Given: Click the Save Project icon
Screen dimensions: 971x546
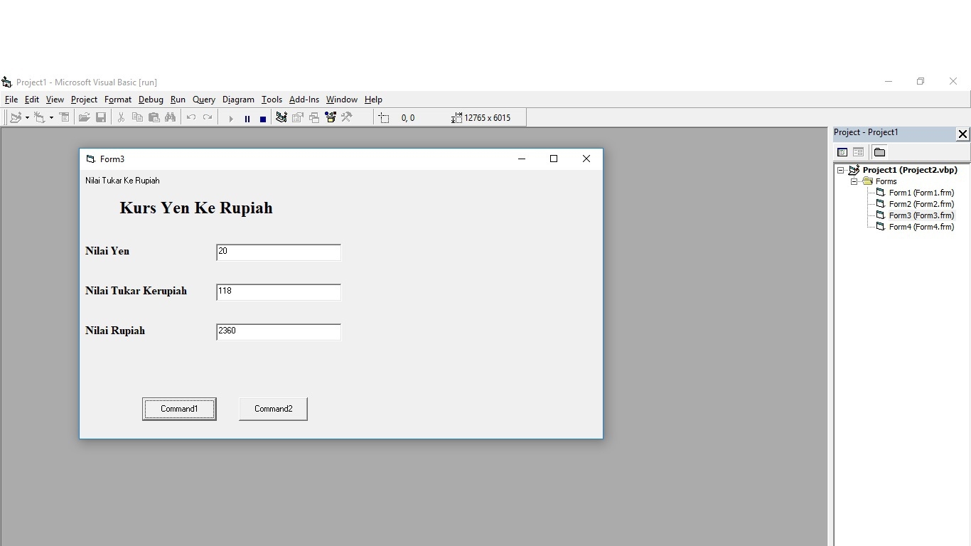Looking at the screenshot, I should pos(100,117).
